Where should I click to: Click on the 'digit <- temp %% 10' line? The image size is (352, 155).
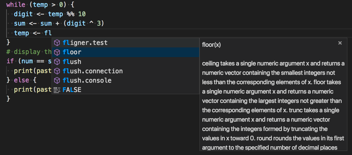(50, 14)
